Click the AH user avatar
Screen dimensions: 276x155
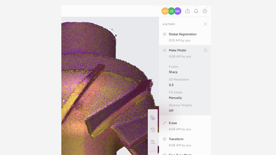(x=165, y=11)
